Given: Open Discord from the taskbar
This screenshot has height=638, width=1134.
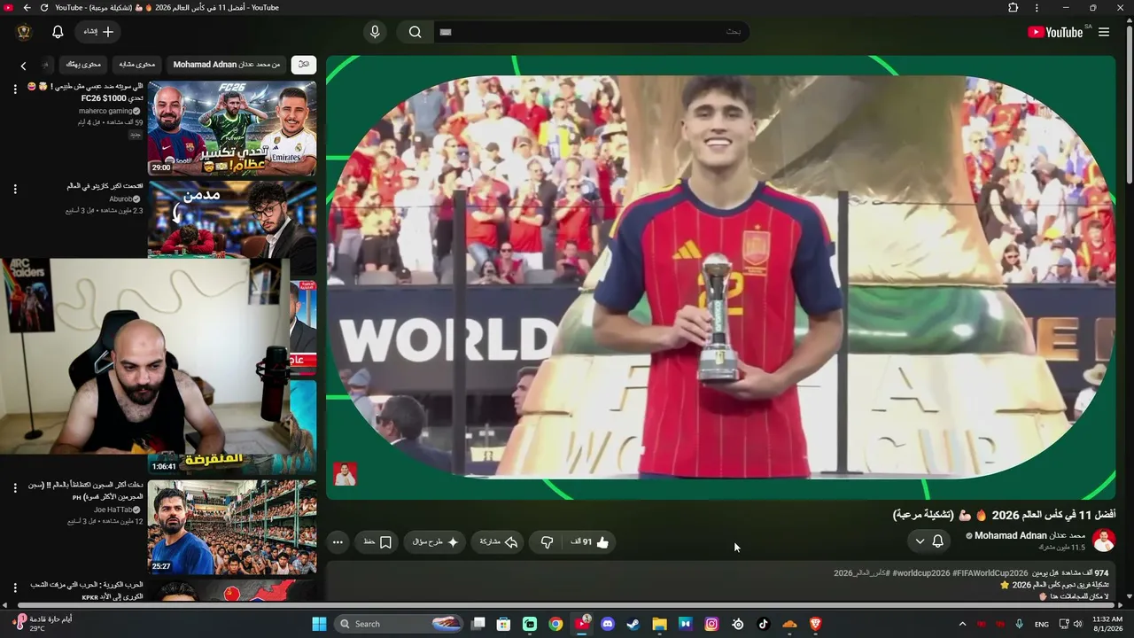Looking at the screenshot, I should point(608,624).
